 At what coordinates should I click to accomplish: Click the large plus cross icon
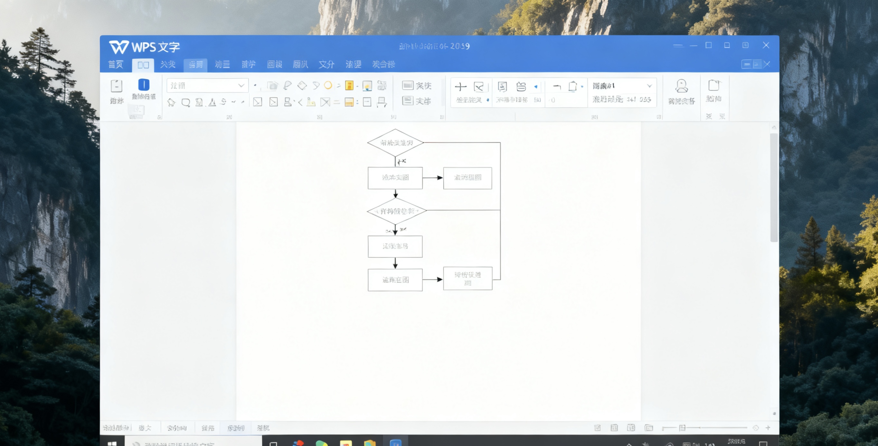coord(460,87)
